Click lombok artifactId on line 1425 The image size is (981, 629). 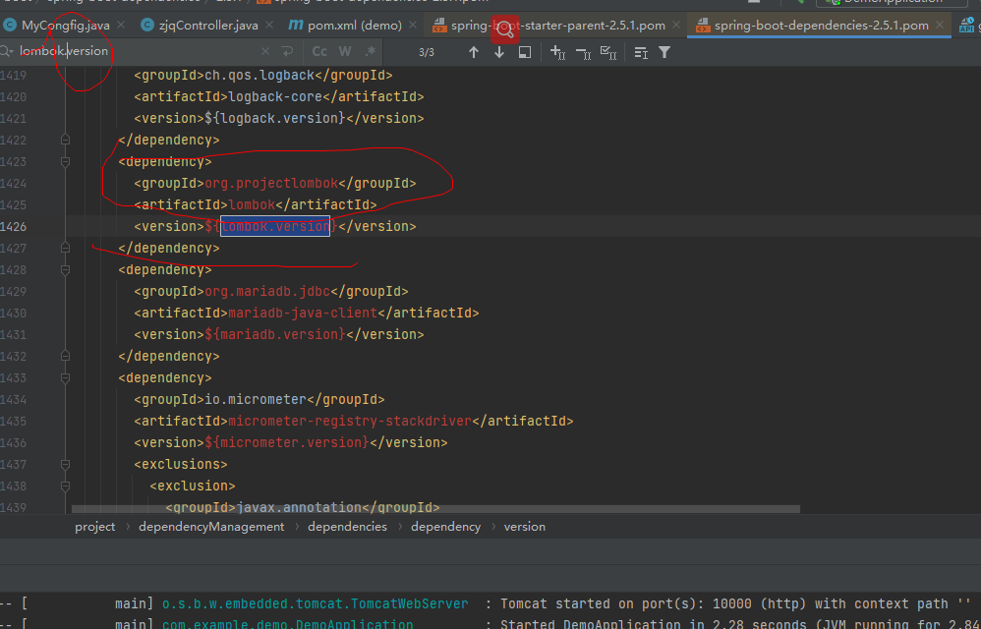click(252, 205)
